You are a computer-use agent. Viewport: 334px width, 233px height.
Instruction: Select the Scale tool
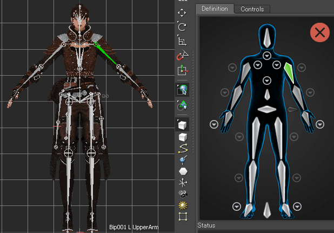coord(182,41)
